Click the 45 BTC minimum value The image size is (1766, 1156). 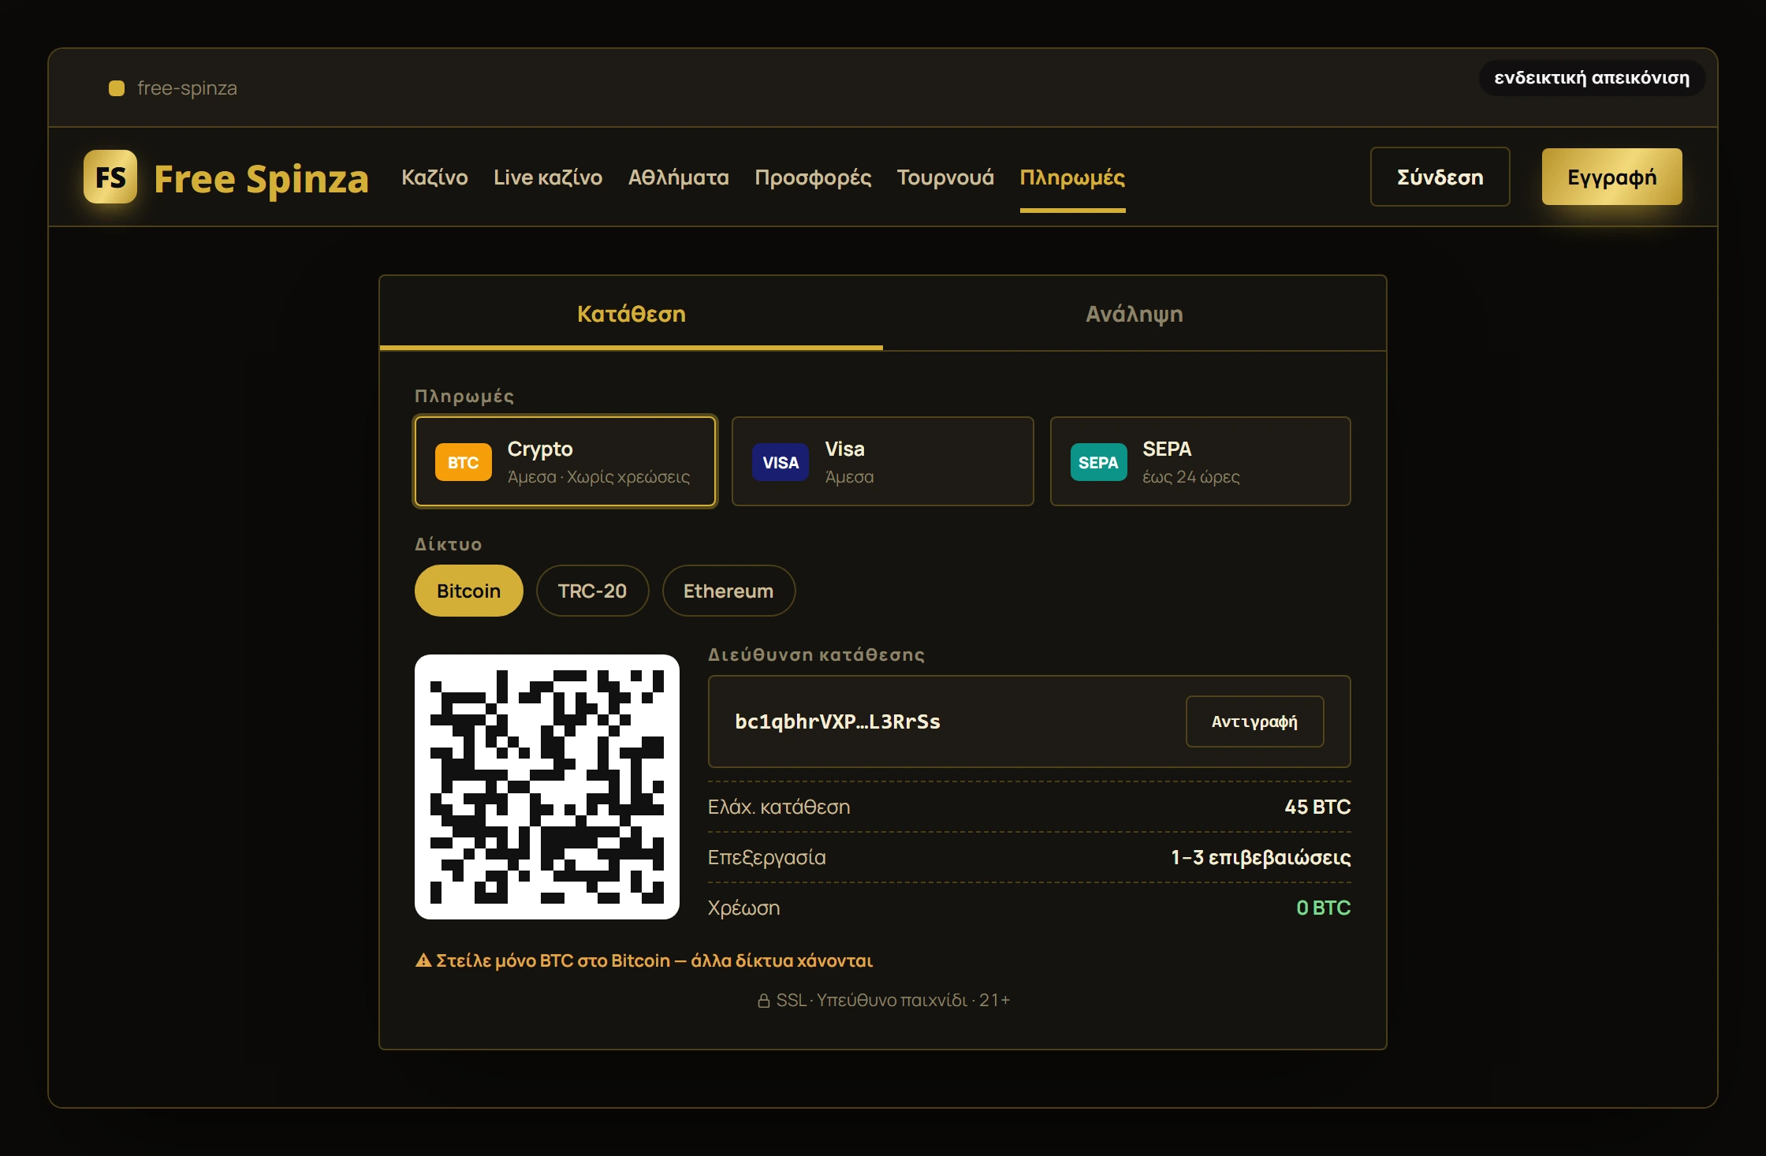coord(1317,807)
